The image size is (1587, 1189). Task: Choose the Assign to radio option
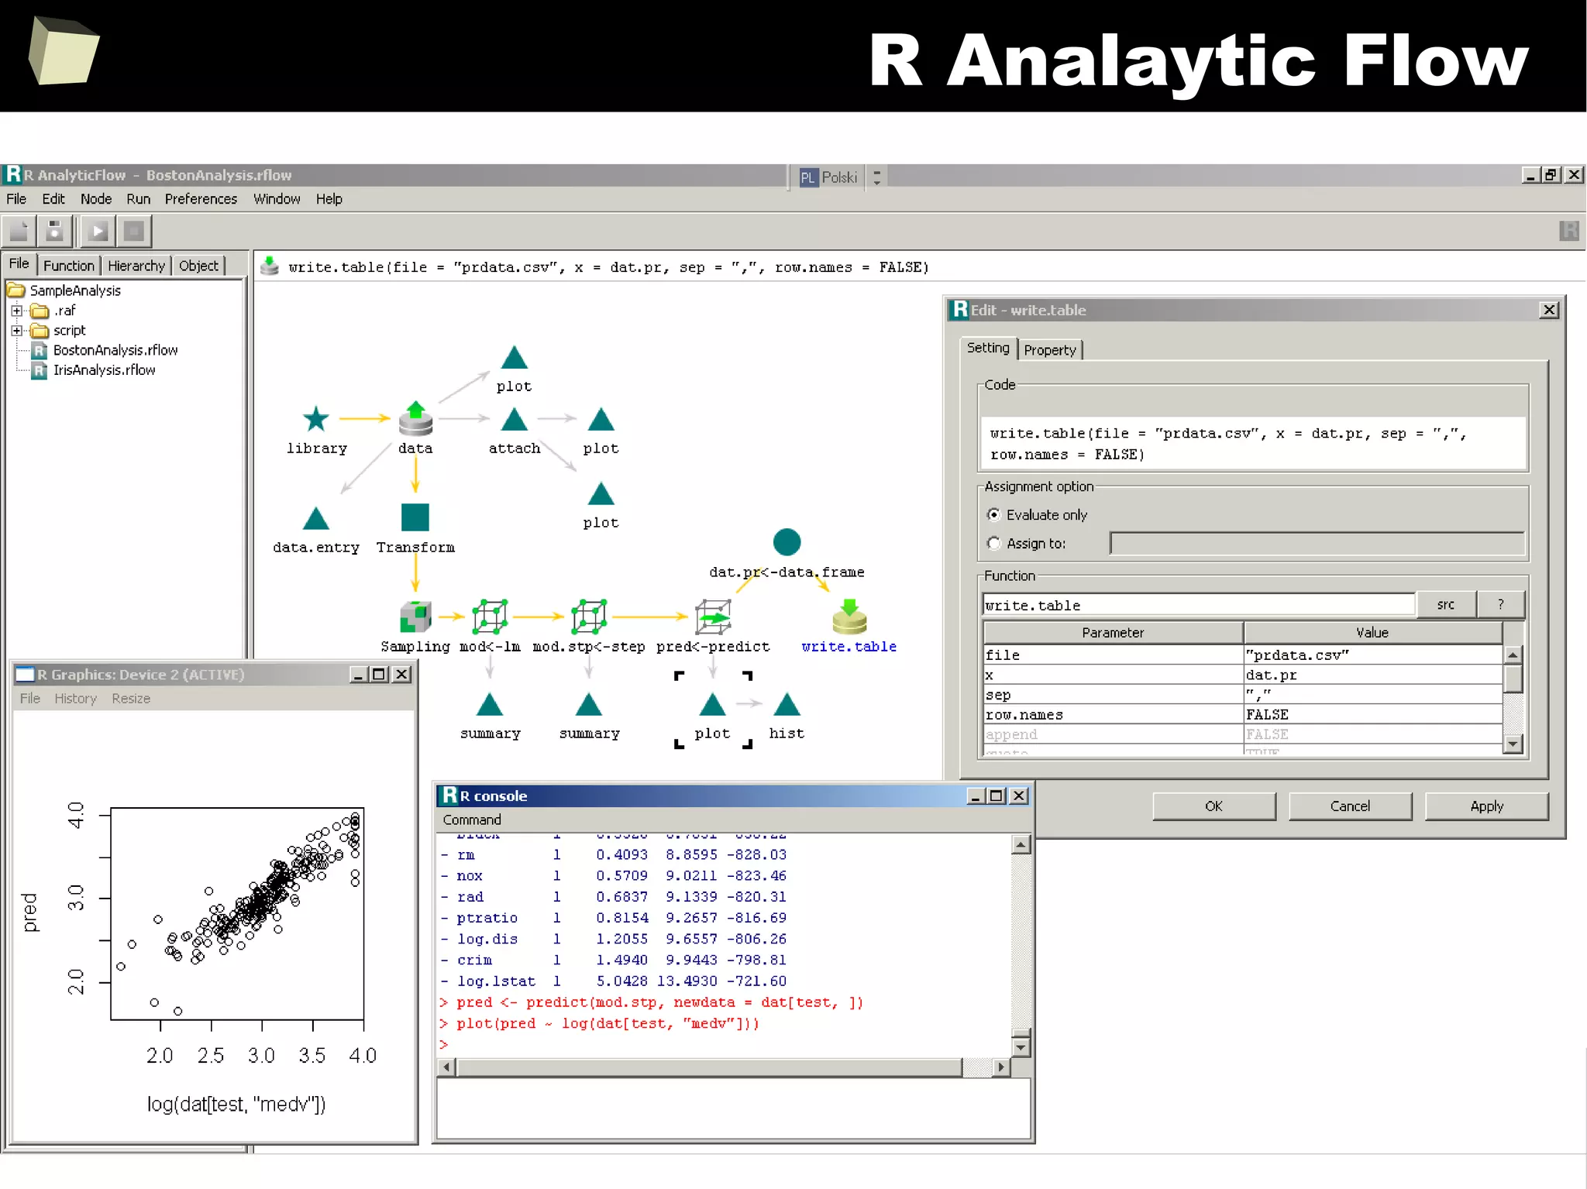pos(994,544)
